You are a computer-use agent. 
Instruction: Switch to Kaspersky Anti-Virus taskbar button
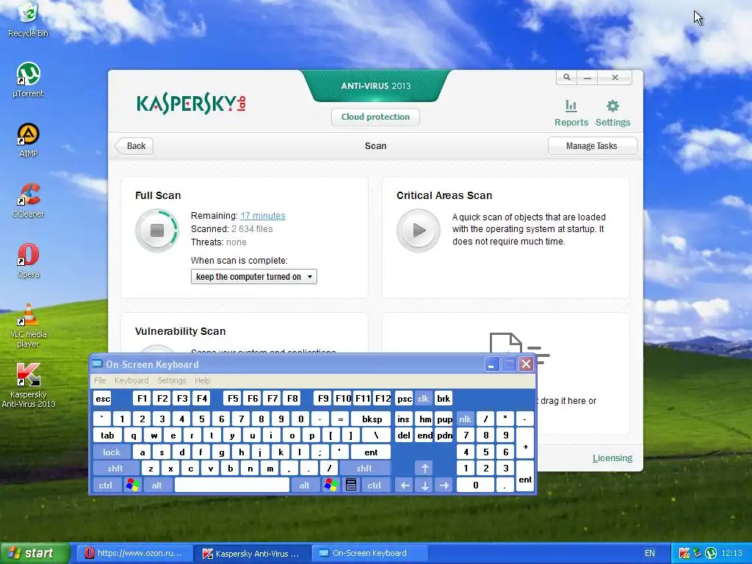253,554
